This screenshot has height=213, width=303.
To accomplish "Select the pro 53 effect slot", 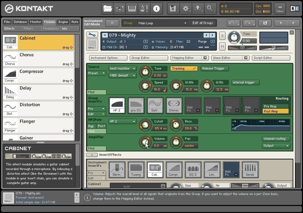I will click(136, 106).
